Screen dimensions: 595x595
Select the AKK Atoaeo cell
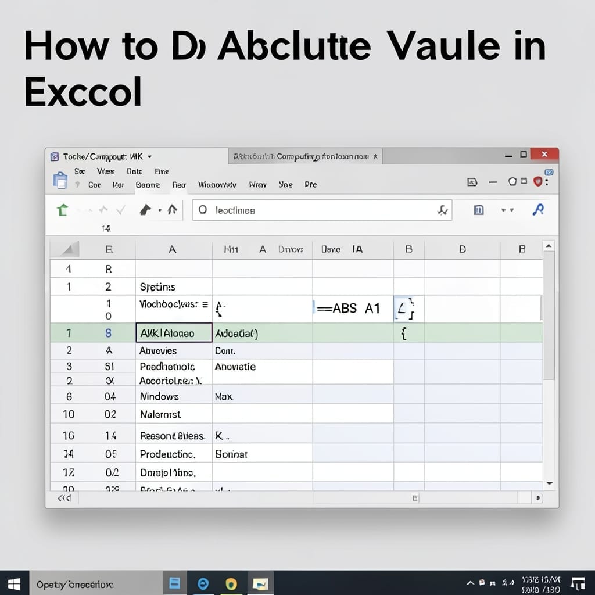(x=174, y=333)
